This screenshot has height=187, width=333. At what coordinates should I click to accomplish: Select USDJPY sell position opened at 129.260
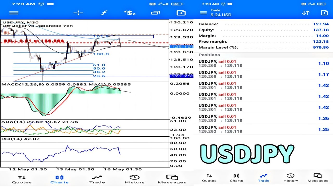click(x=263, y=63)
